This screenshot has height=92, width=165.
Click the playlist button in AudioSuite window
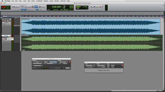coord(46,62)
